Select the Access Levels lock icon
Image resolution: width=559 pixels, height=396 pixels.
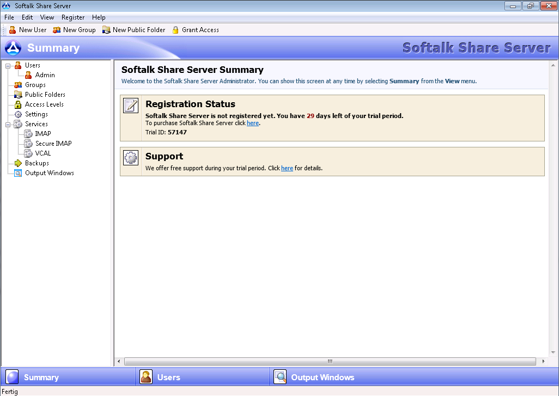click(18, 104)
